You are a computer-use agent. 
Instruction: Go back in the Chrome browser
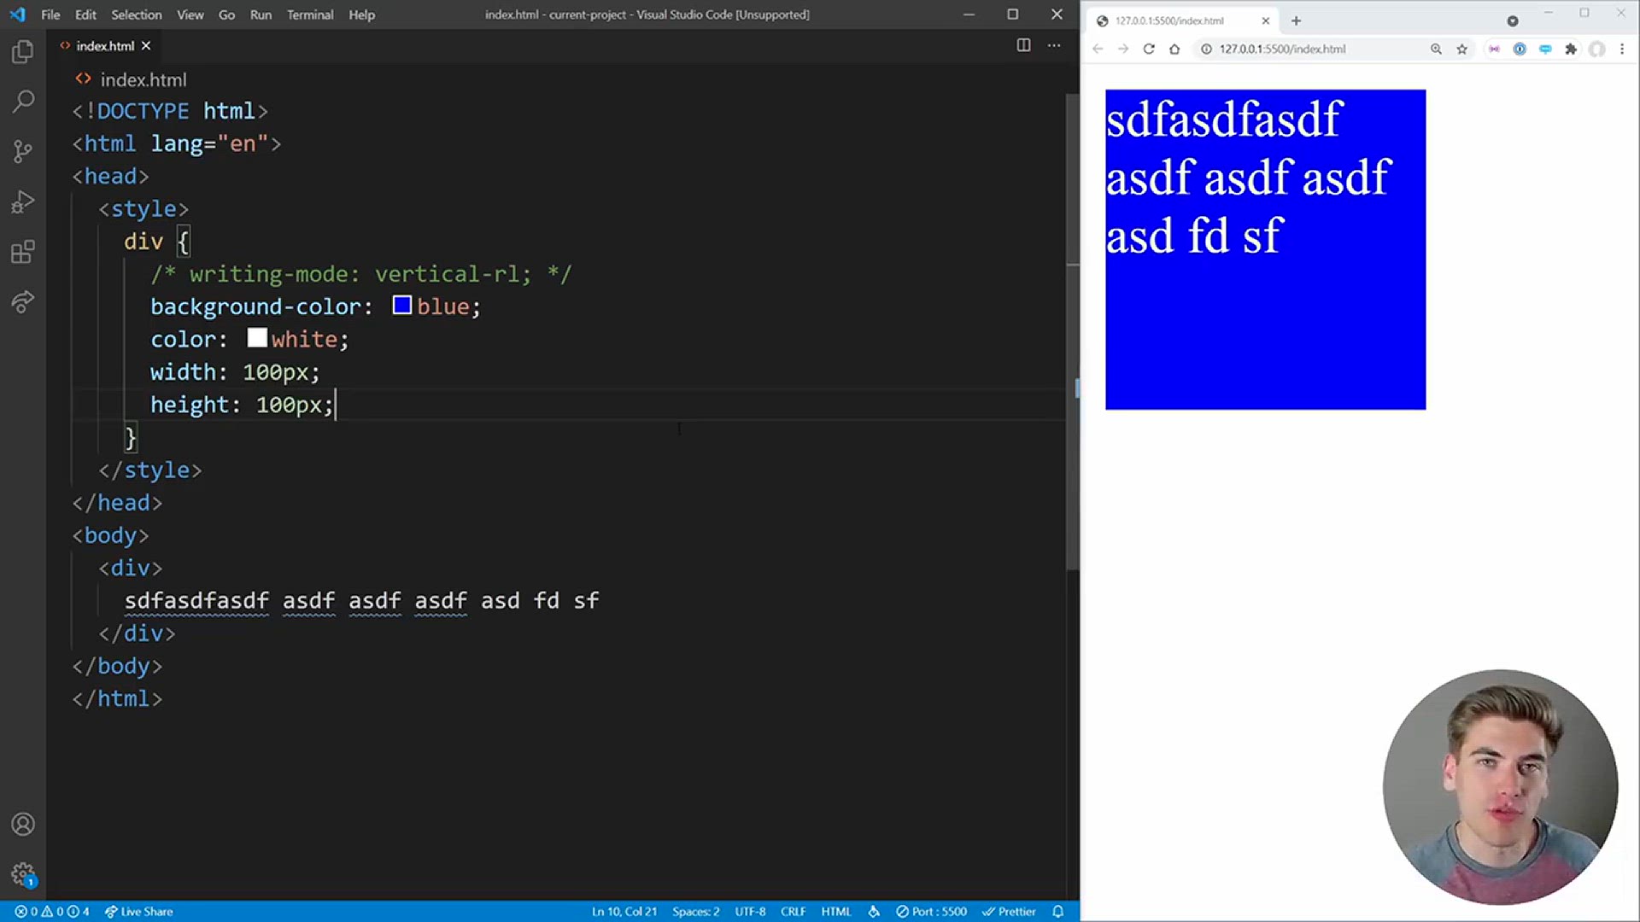pyautogui.click(x=1098, y=49)
